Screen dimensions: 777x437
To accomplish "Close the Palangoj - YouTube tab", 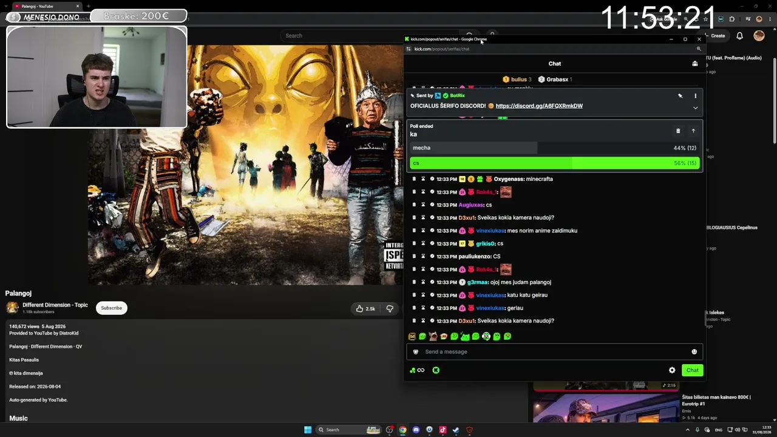I will [78, 6].
